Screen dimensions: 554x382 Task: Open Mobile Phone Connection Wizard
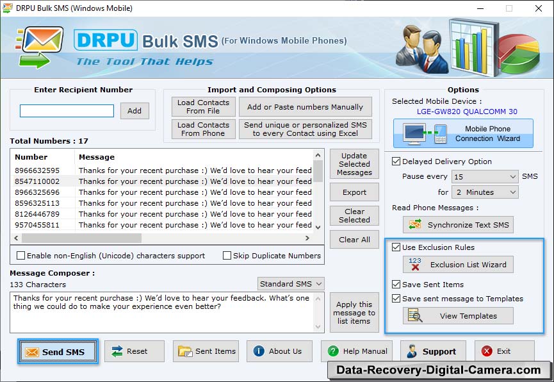pyautogui.click(x=463, y=134)
